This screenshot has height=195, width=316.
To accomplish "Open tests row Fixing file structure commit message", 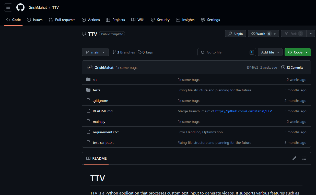I will tap(214, 90).
